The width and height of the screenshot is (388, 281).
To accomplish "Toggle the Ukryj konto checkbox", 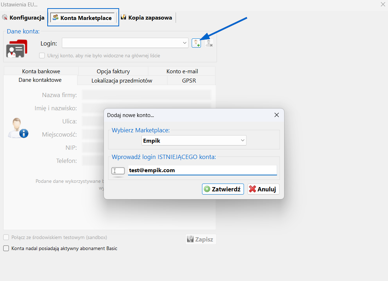I will [42, 55].
